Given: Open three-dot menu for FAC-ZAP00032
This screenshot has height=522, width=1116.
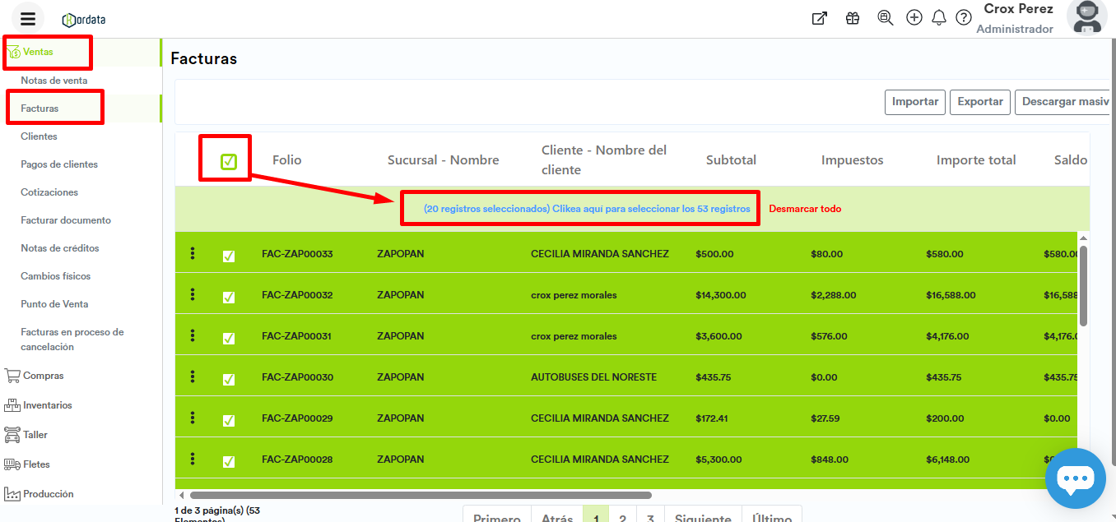Looking at the screenshot, I should [x=193, y=294].
